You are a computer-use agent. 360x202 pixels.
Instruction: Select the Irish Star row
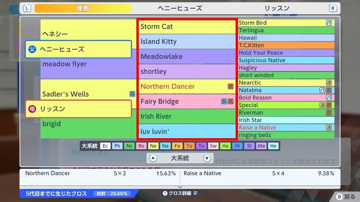(x=286, y=120)
